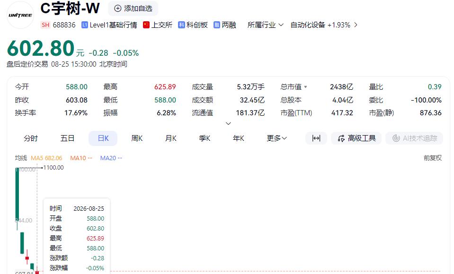Click the 前复权 adjustment option
This screenshot has height=274, width=454.
tap(433, 158)
